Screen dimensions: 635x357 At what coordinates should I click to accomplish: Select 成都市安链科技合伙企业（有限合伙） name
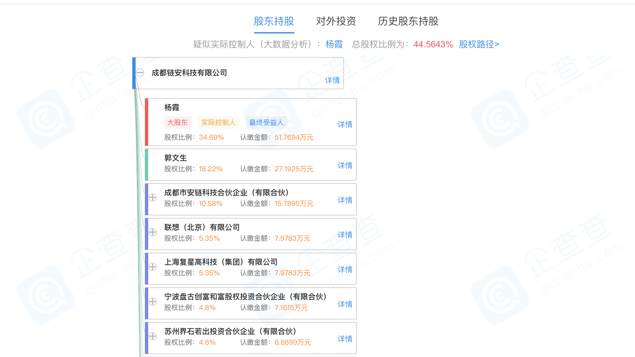pyautogui.click(x=227, y=193)
